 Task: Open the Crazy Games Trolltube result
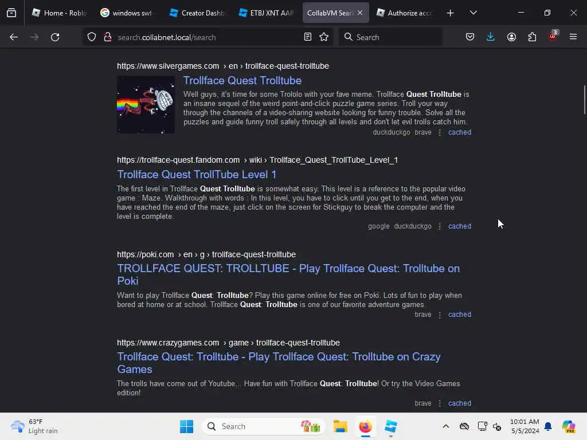pos(279,363)
